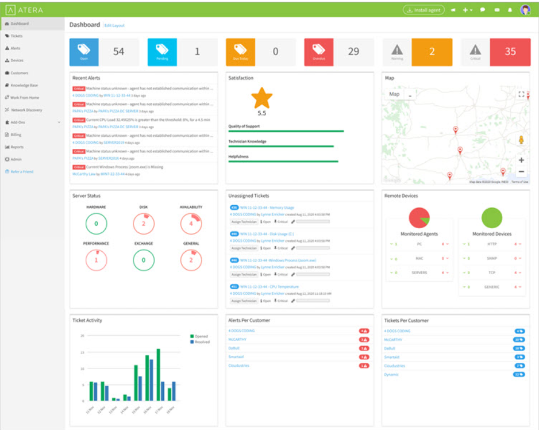Assign Technician to CPU Temperature ticket
This screenshot has height=430, width=539.
244,301
